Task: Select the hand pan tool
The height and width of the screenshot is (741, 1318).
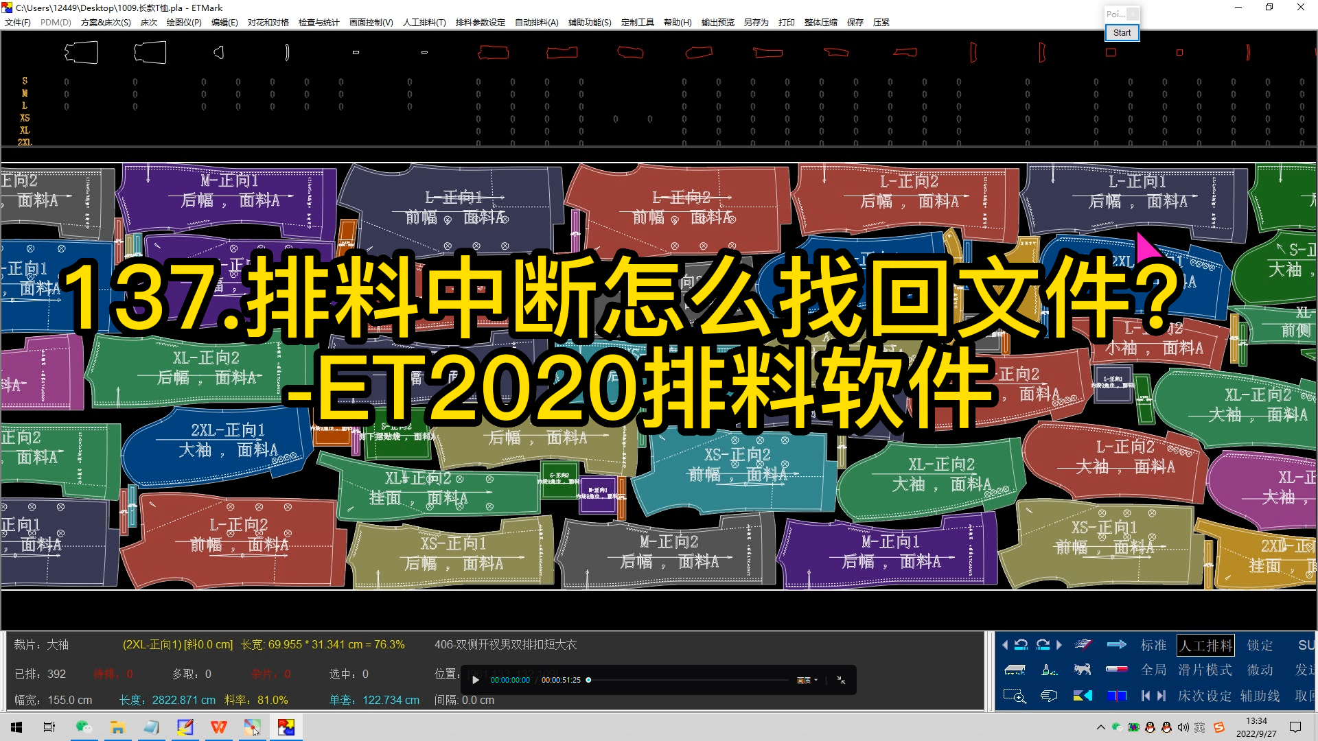Action: [1049, 696]
